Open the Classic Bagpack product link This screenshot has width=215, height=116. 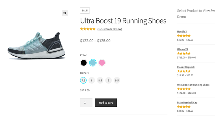coord(186,67)
